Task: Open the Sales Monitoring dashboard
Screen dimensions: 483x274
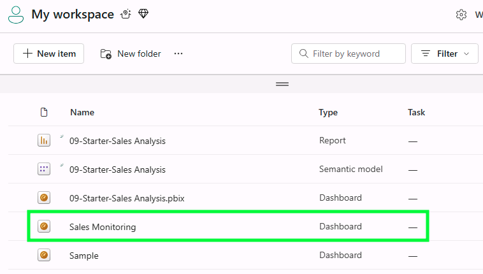Action: [x=103, y=227]
